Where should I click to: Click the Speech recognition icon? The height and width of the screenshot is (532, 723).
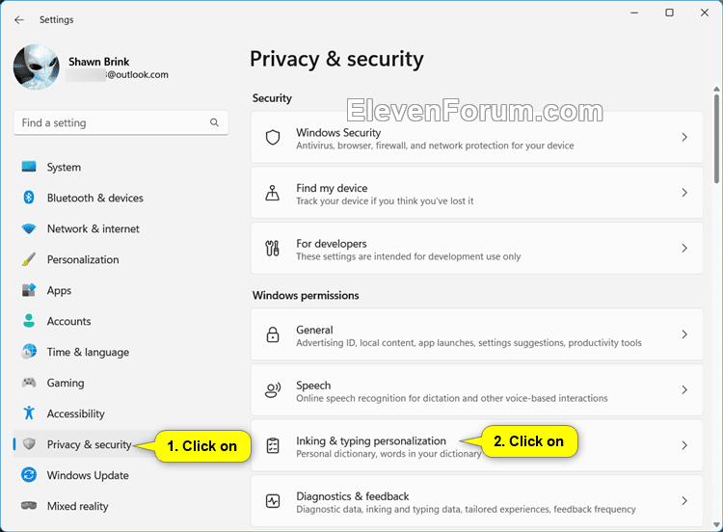273,390
